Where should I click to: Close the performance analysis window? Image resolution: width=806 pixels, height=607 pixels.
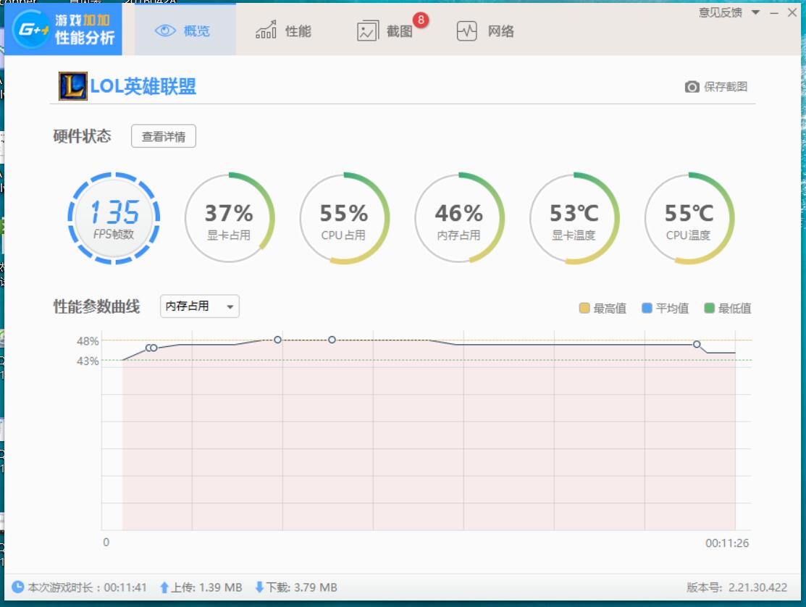pyautogui.click(x=792, y=13)
